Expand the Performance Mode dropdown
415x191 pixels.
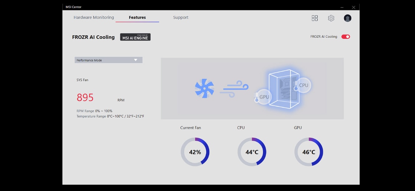click(x=108, y=60)
